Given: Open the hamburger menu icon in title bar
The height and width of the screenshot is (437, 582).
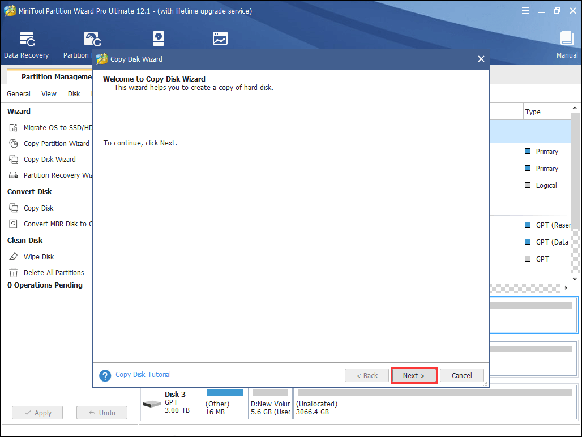Looking at the screenshot, I should tap(525, 11).
